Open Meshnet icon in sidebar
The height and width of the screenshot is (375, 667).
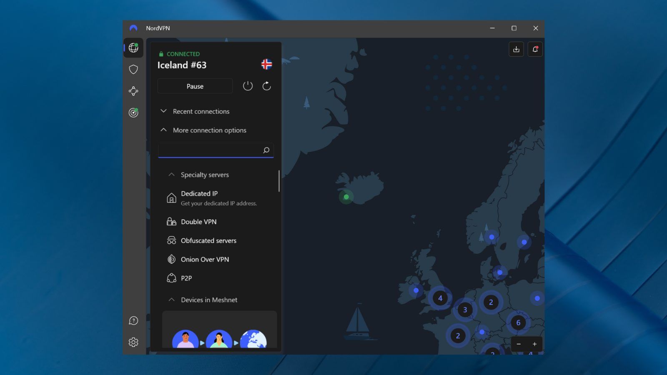pyautogui.click(x=133, y=91)
